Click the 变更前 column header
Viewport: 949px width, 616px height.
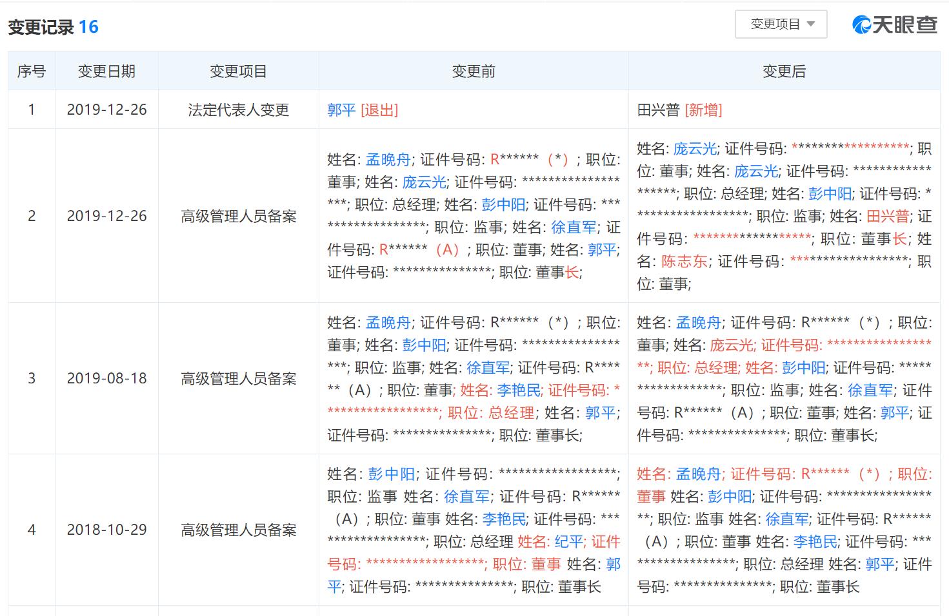(474, 72)
